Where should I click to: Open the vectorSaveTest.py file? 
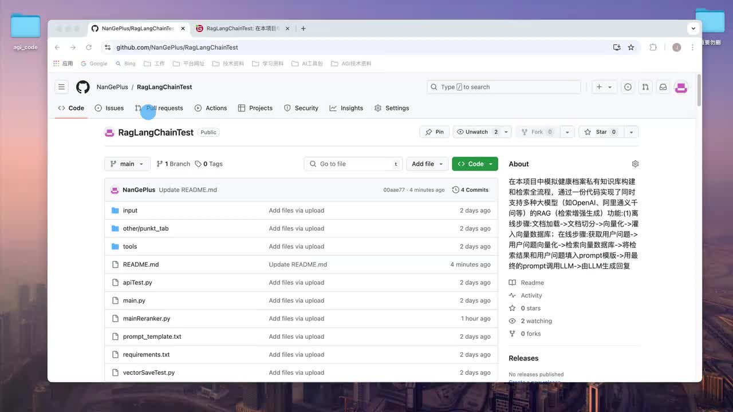[149, 373]
